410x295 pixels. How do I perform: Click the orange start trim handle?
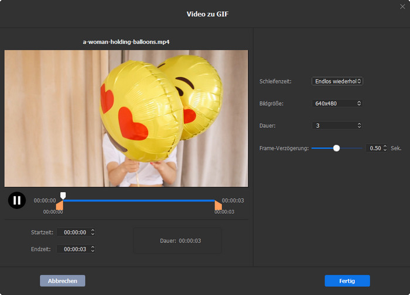[60, 205]
